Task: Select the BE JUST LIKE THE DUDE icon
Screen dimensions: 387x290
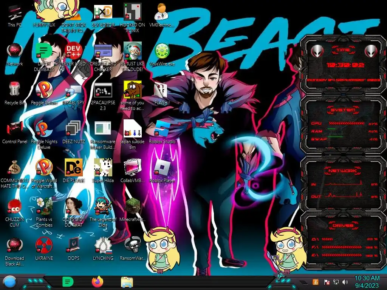Action: (133, 57)
